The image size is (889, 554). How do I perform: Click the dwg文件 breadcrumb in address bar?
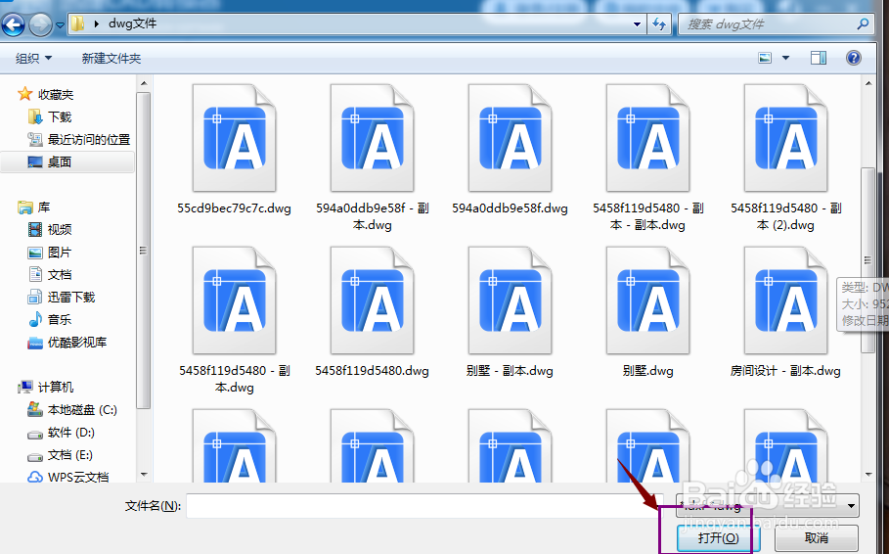(x=133, y=23)
